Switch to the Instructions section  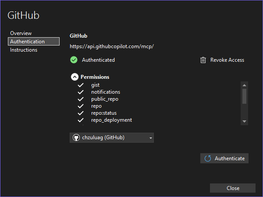tap(24, 50)
